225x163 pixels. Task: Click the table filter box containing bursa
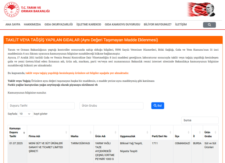[200, 120]
